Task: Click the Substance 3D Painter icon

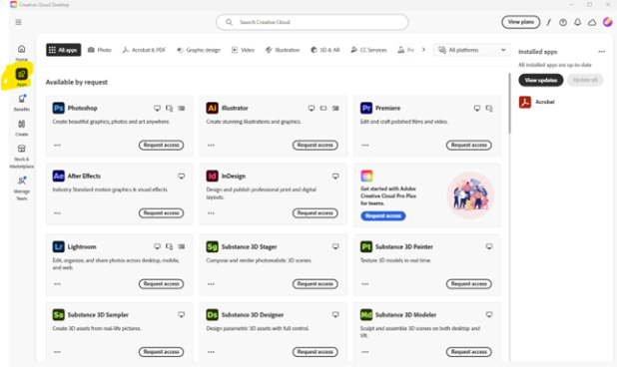Action: point(366,246)
